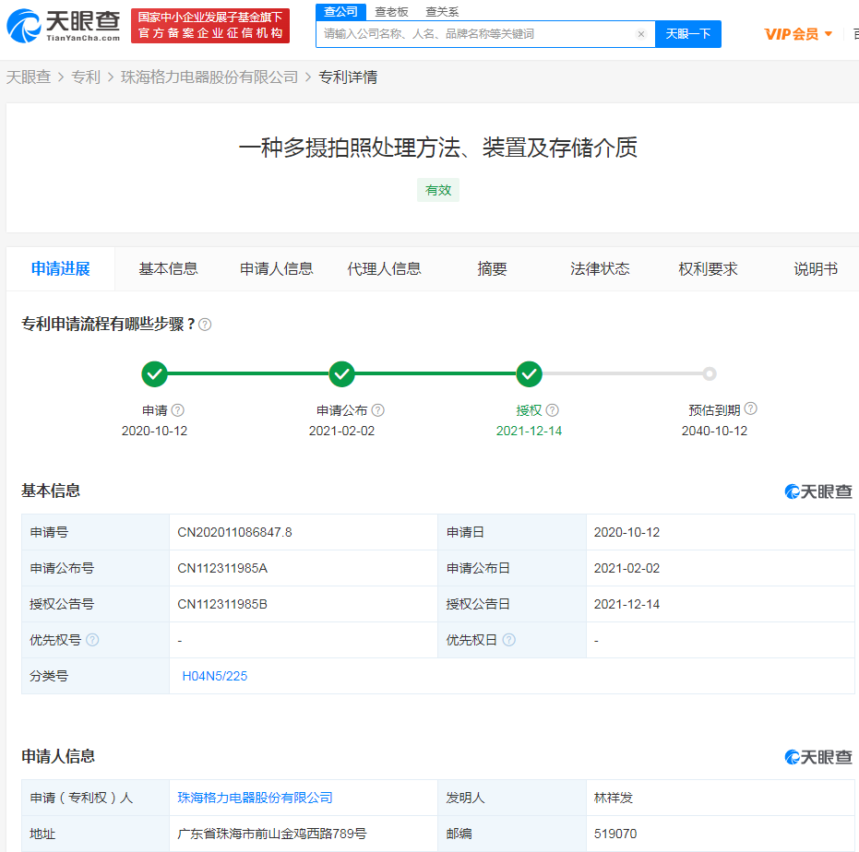
Task: Select address 广东省珠海市前山金鸡西路789号
Action: 271,834
